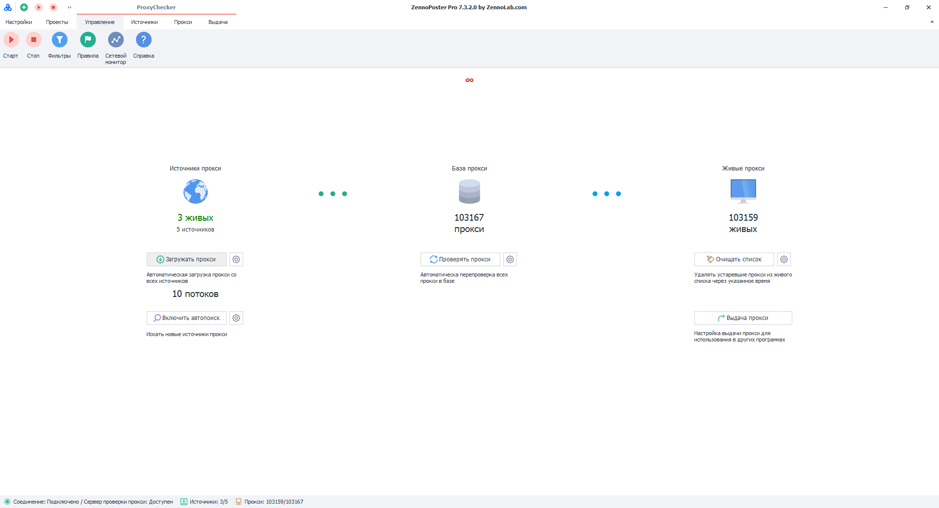This screenshot has width=939, height=508.
Task: Open settings gear next to Загружать прокси
Action: [236, 259]
